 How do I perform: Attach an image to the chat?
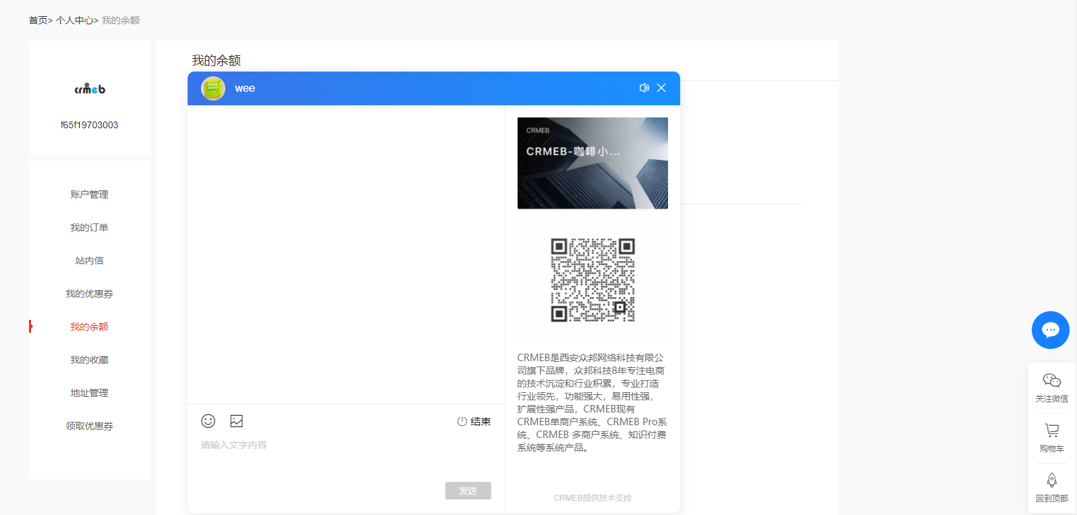[236, 421]
